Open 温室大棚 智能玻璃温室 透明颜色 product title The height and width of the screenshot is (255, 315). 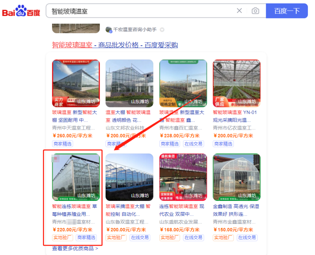coord(128,116)
